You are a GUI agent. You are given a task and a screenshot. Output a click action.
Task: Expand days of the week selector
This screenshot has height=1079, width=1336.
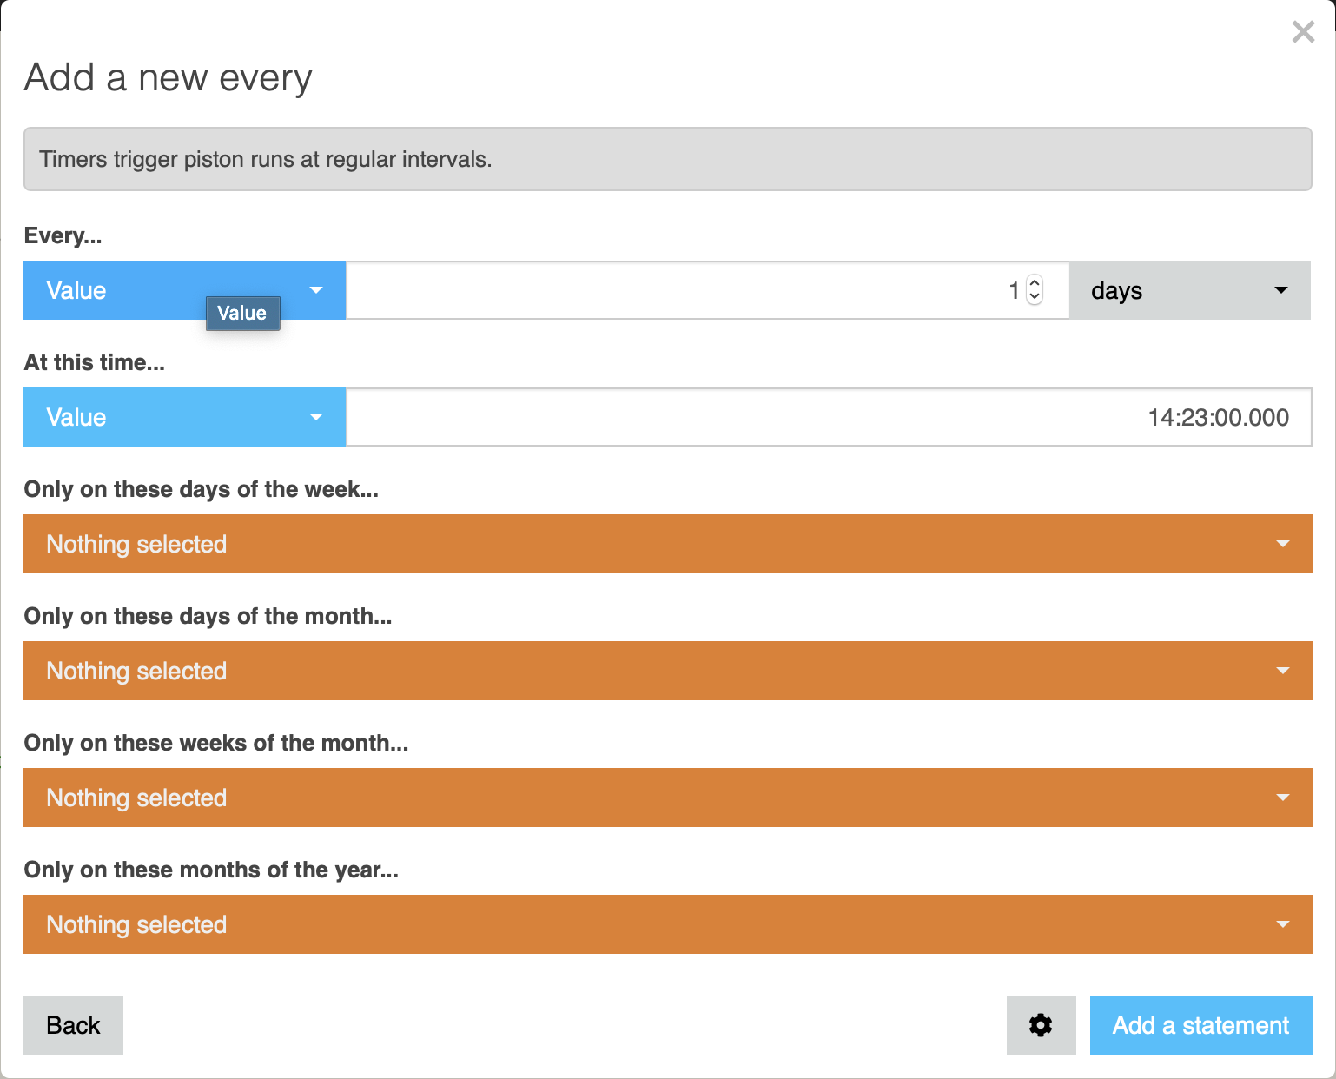pos(667,544)
